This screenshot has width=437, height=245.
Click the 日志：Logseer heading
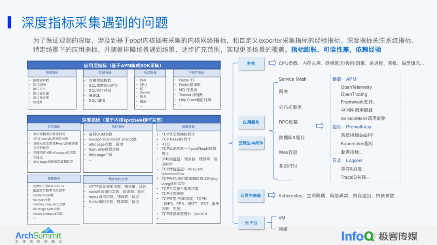click(348, 160)
